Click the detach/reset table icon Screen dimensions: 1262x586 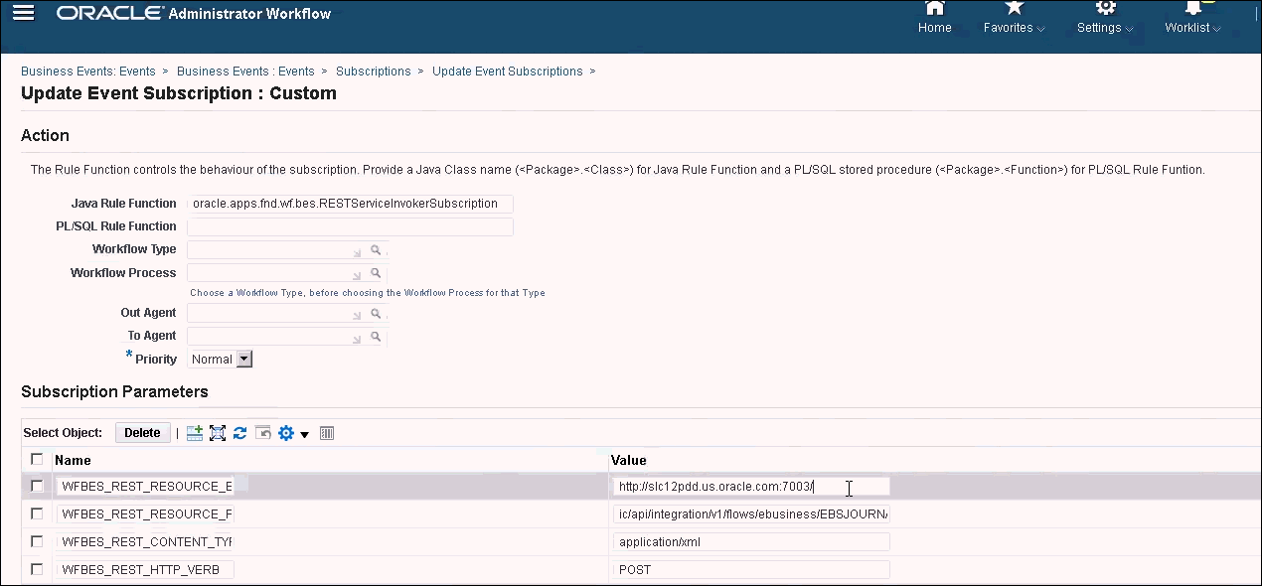point(263,433)
